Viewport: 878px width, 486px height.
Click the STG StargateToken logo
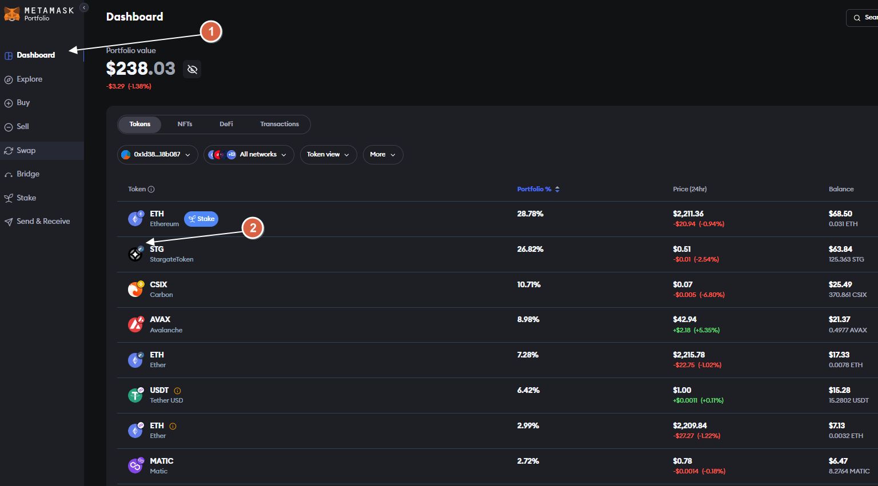pyautogui.click(x=135, y=254)
